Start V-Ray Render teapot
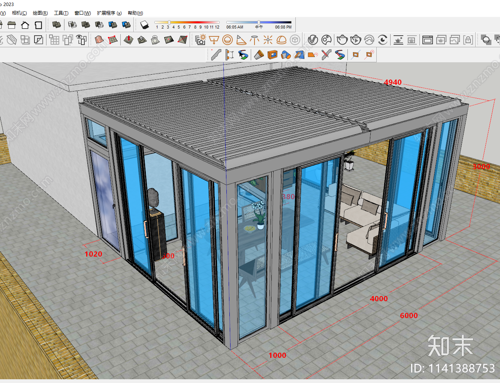The image size is (500, 383). pos(342,40)
